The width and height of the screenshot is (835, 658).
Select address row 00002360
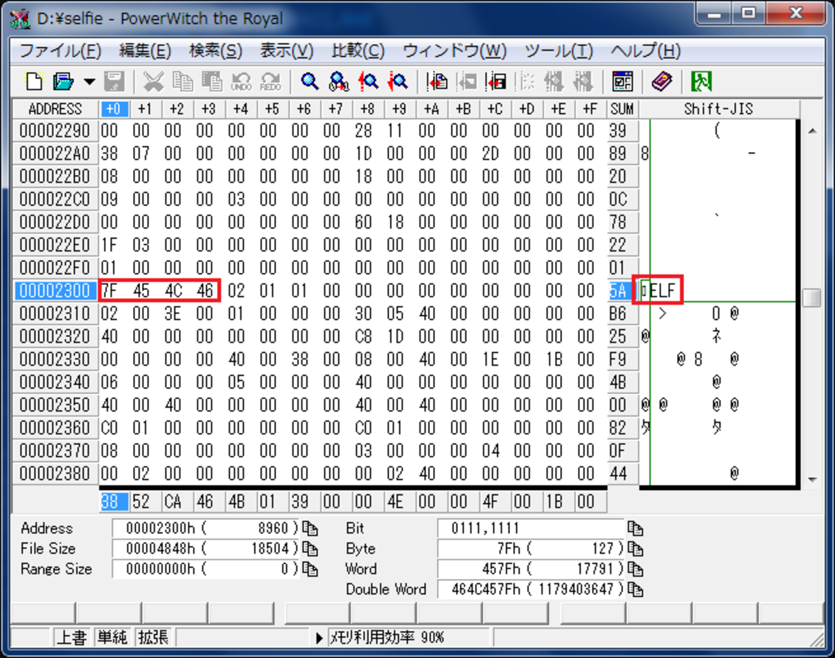55,428
